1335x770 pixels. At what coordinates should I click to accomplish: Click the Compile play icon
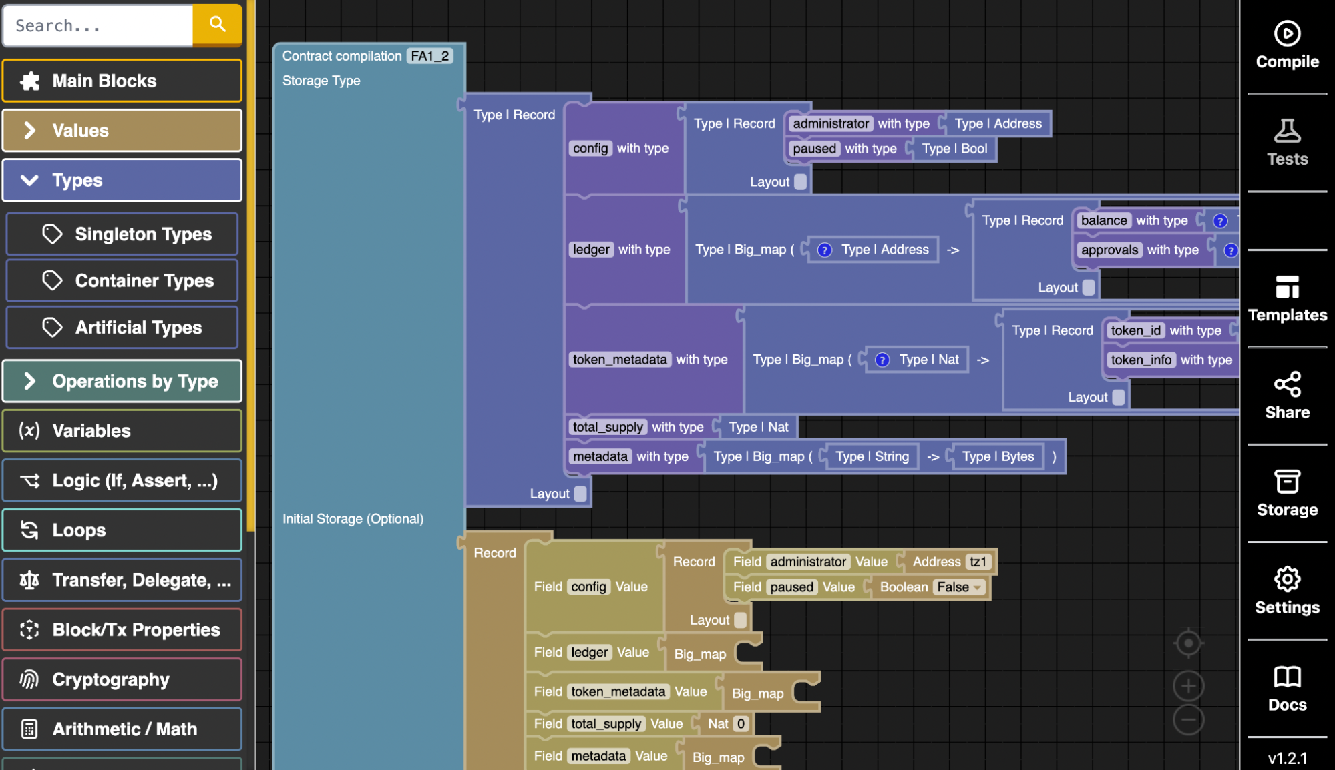(1286, 34)
